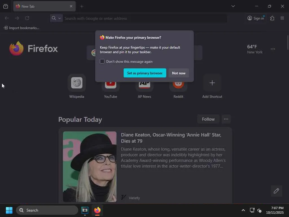Click Set as primary browser
The height and width of the screenshot is (217, 289).
pyautogui.click(x=145, y=73)
